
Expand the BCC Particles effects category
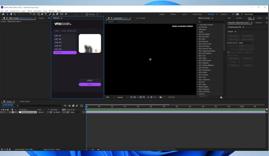point(198,68)
